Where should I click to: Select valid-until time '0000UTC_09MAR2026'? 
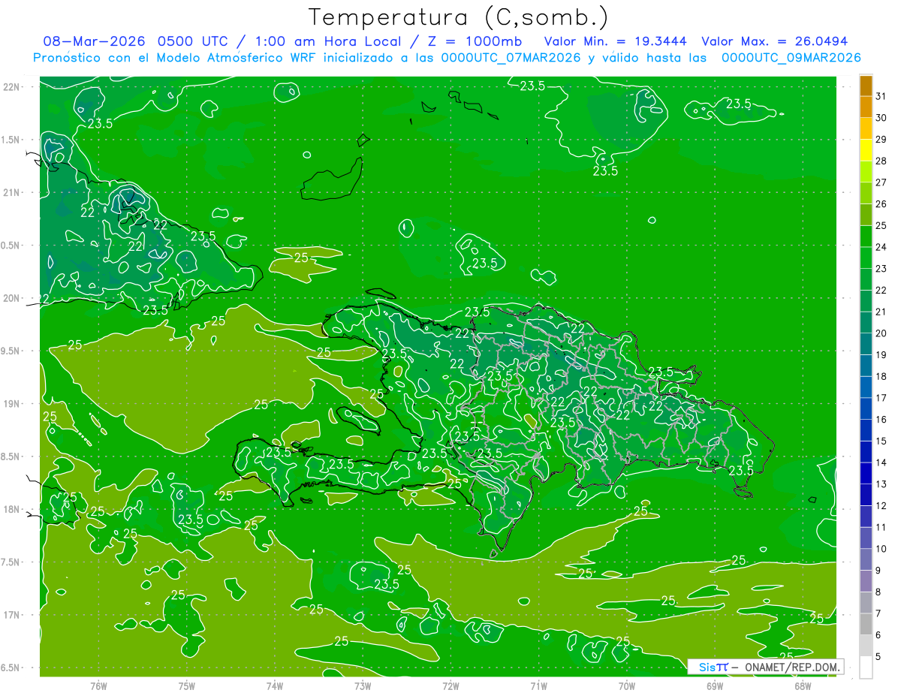click(791, 58)
